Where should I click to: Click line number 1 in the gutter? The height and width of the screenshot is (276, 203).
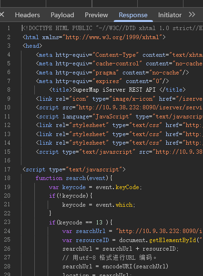(x=9, y=28)
